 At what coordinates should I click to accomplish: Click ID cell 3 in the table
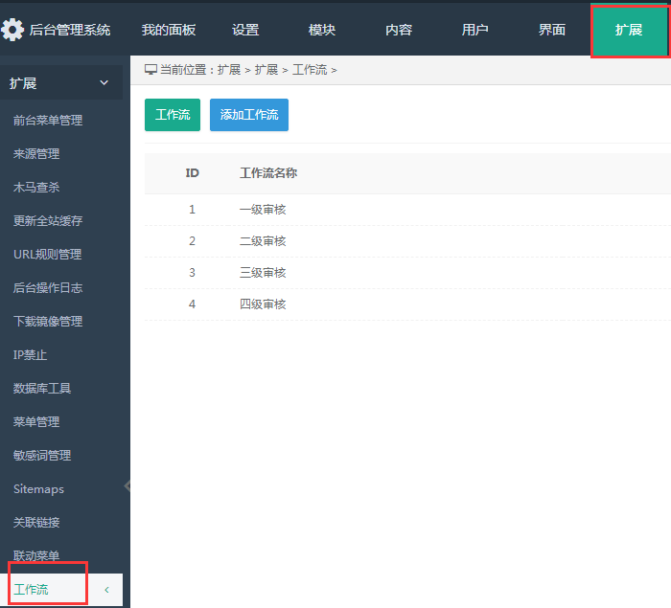(192, 273)
